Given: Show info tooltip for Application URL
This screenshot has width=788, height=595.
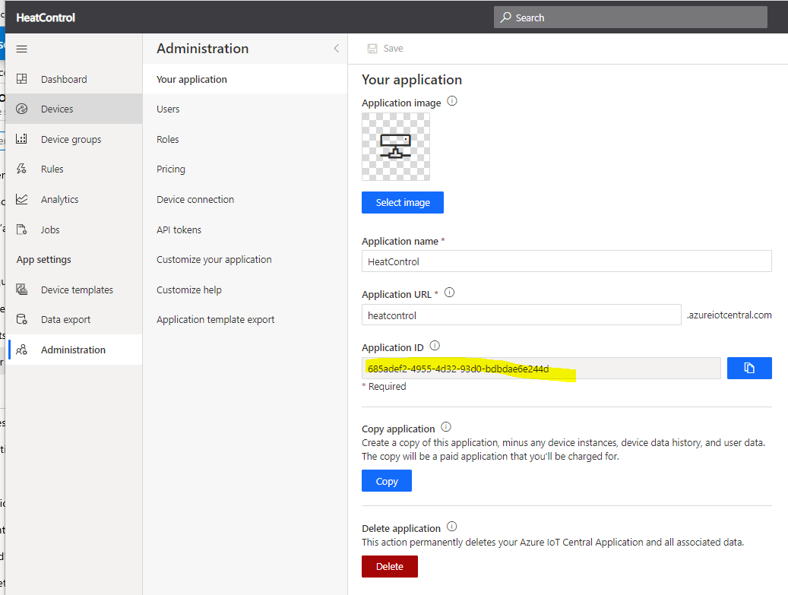Looking at the screenshot, I should tap(449, 293).
